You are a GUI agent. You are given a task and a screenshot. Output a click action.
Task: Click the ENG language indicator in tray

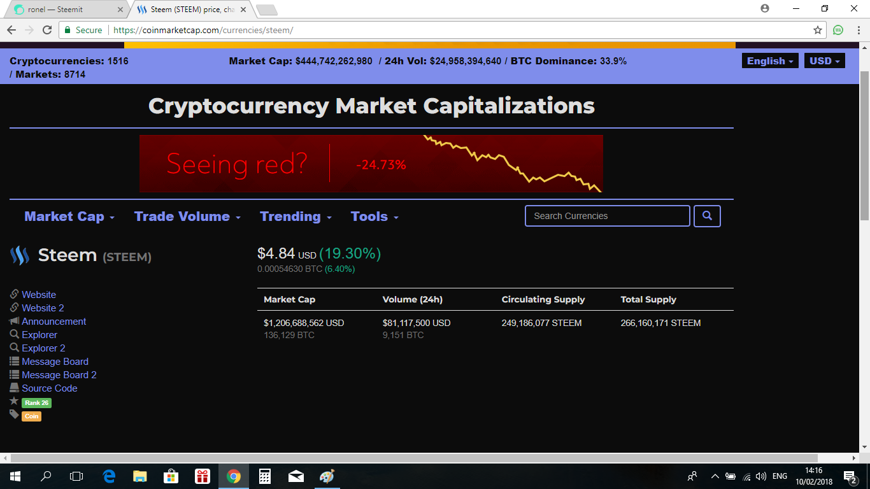(x=780, y=476)
